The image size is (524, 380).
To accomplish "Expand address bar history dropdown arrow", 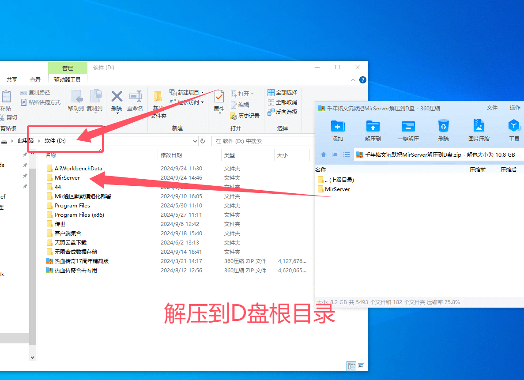I will coord(195,141).
